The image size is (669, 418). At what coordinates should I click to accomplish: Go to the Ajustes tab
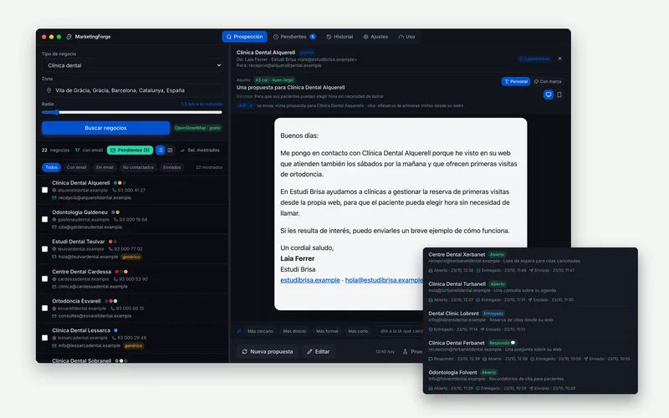point(375,37)
